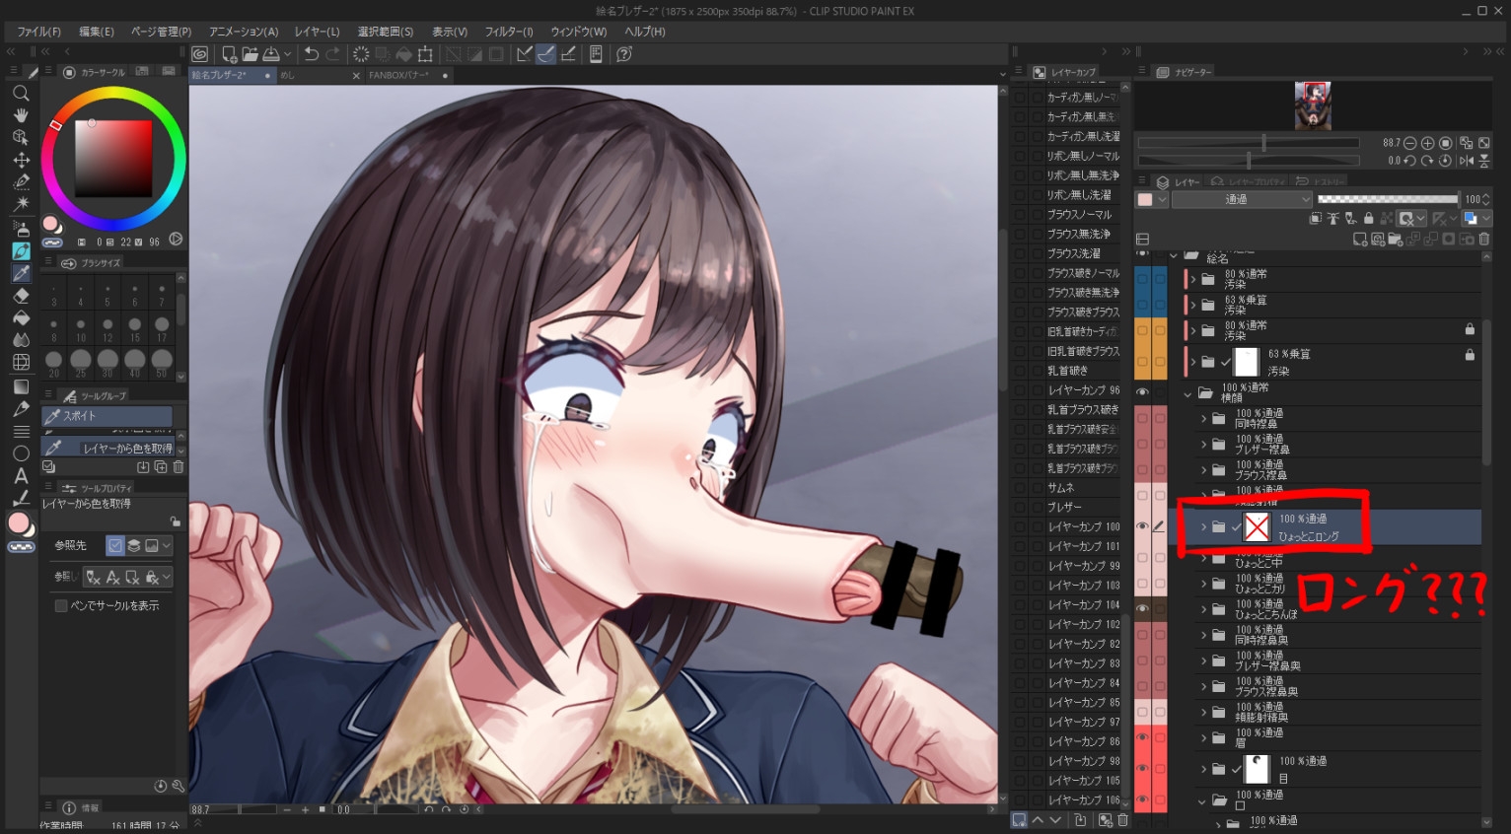The width and height of the screenshot is (1511, 834).
Task: Enable ペンでサークルを表示 checkbox
Action: click(61, 605)
